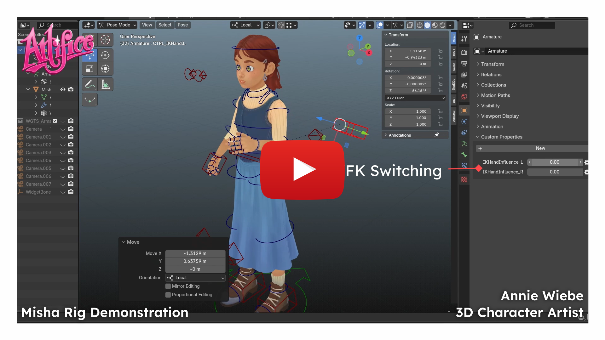Select the Measure tool

click(x=105, y=84)
